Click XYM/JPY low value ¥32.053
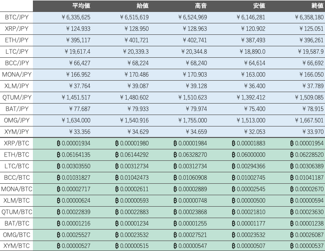 tap(255, 131)
